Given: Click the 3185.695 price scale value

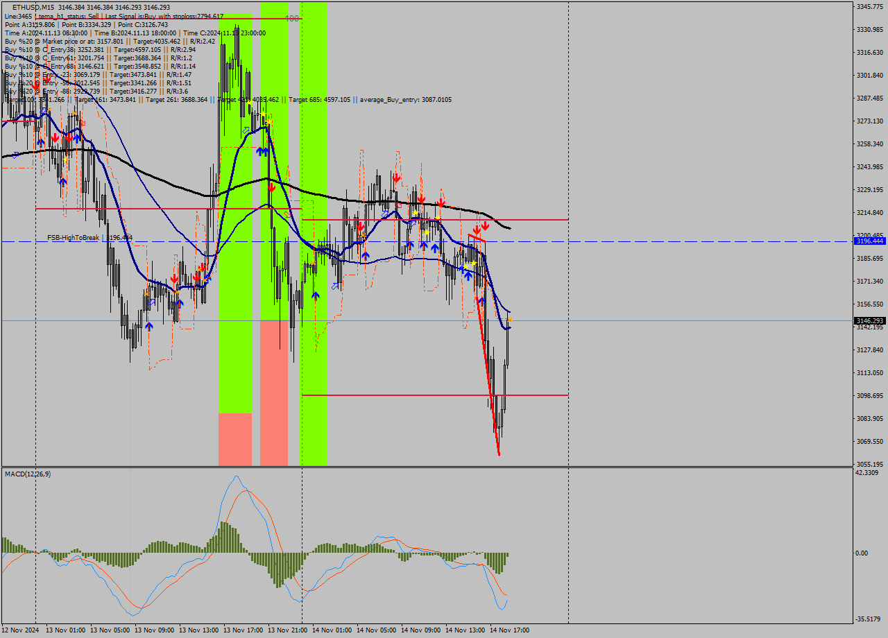Looking at the screenshot, I should click(869, 259).
